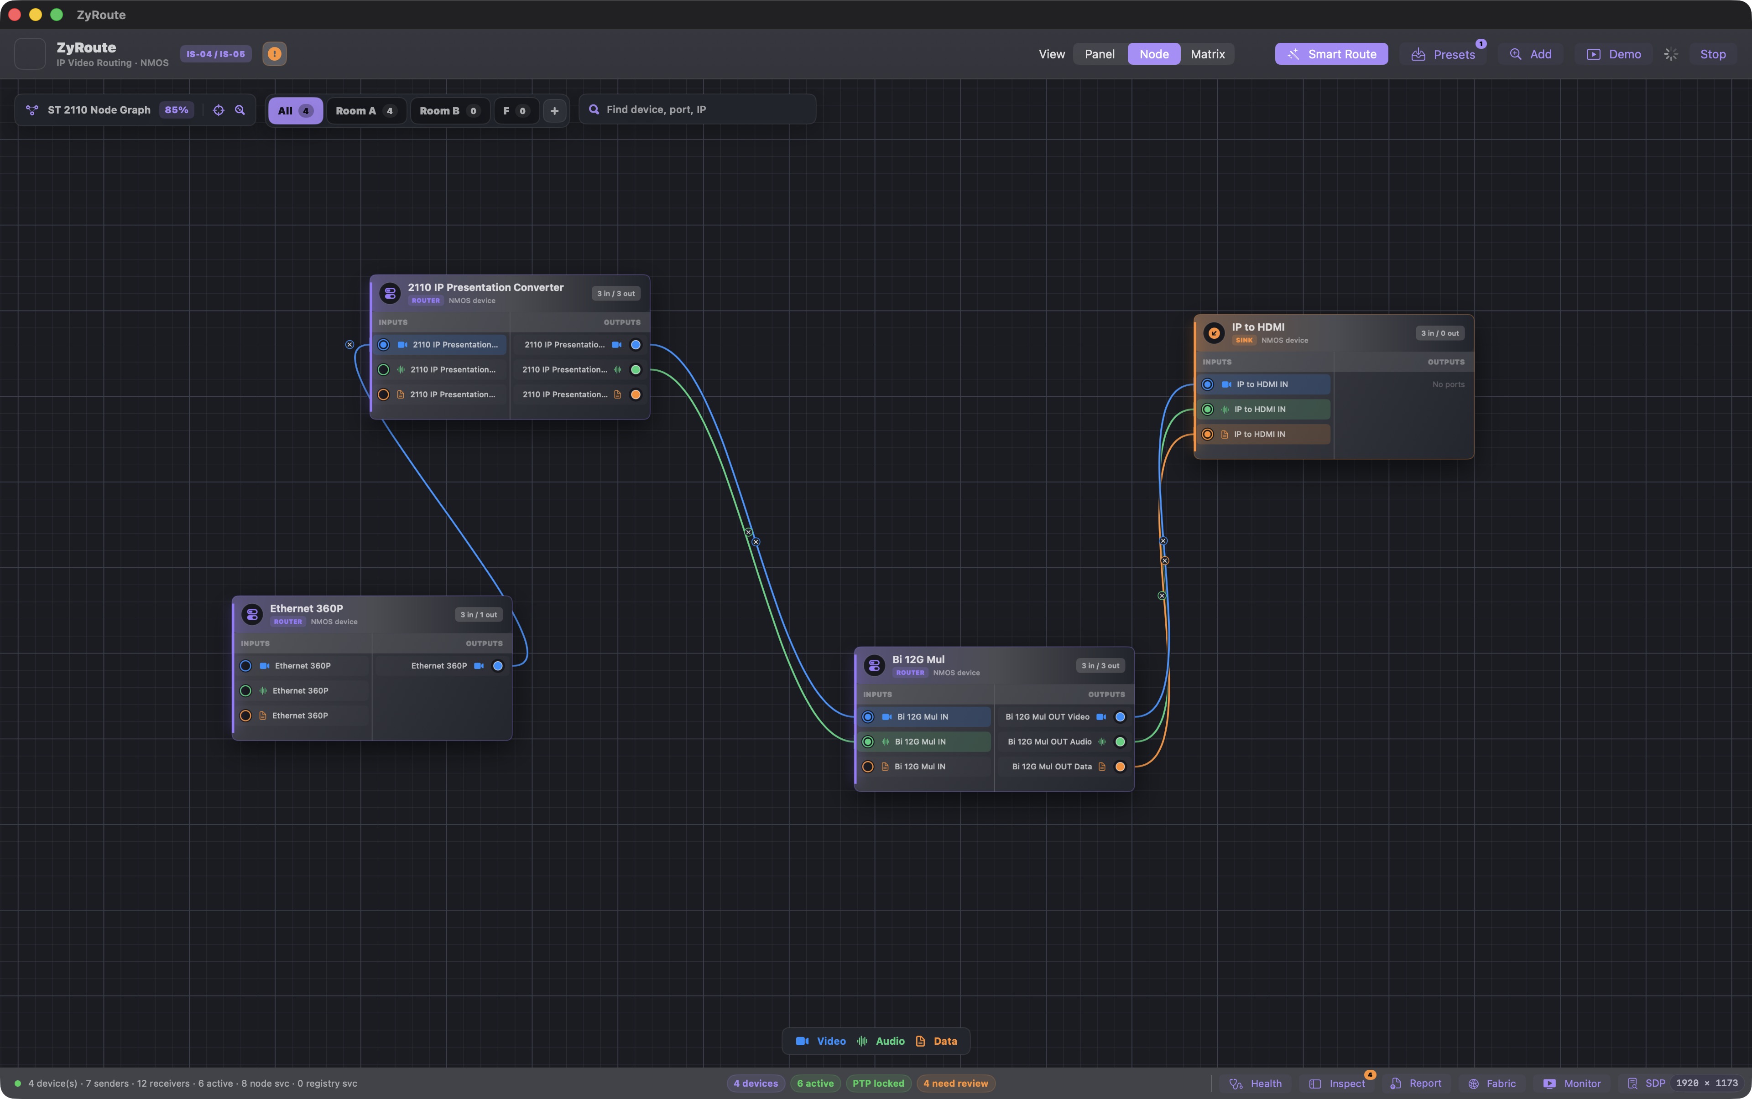Click the 4 need review status badge
This screenshot has height=1099, width=1752.
tap(955, 1083)
